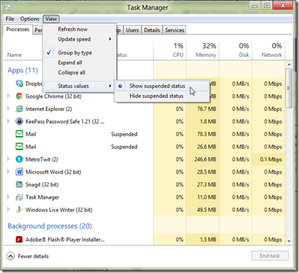Sort by the CPU column header

pos(170,50)
